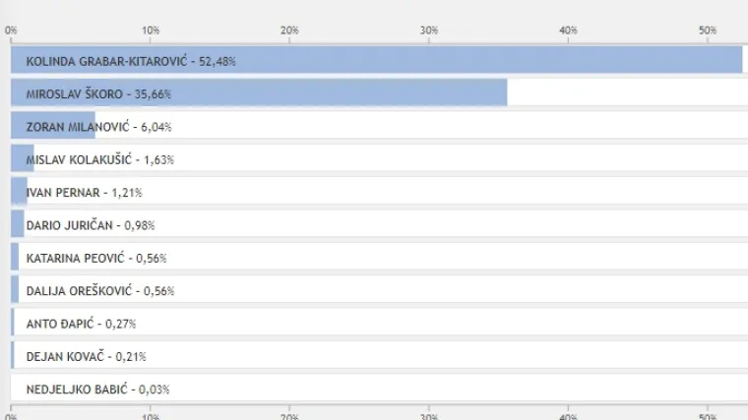The height and width of the screenshot is (420, 748).
Task: Click the Anto Đapić 0,27% label
Action: click(81, 324)
